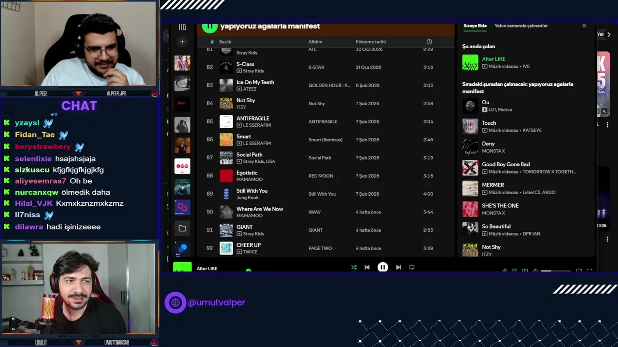Open WAW album link
Screen dimensions: 618x347
point(314,212)
